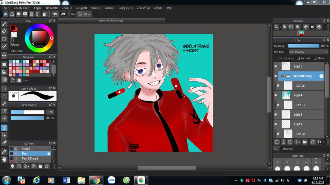Enable the Khóa lock checkbox
Viewport: 330px width, 185px height.
pyautogui.click(x=315, y=58)
